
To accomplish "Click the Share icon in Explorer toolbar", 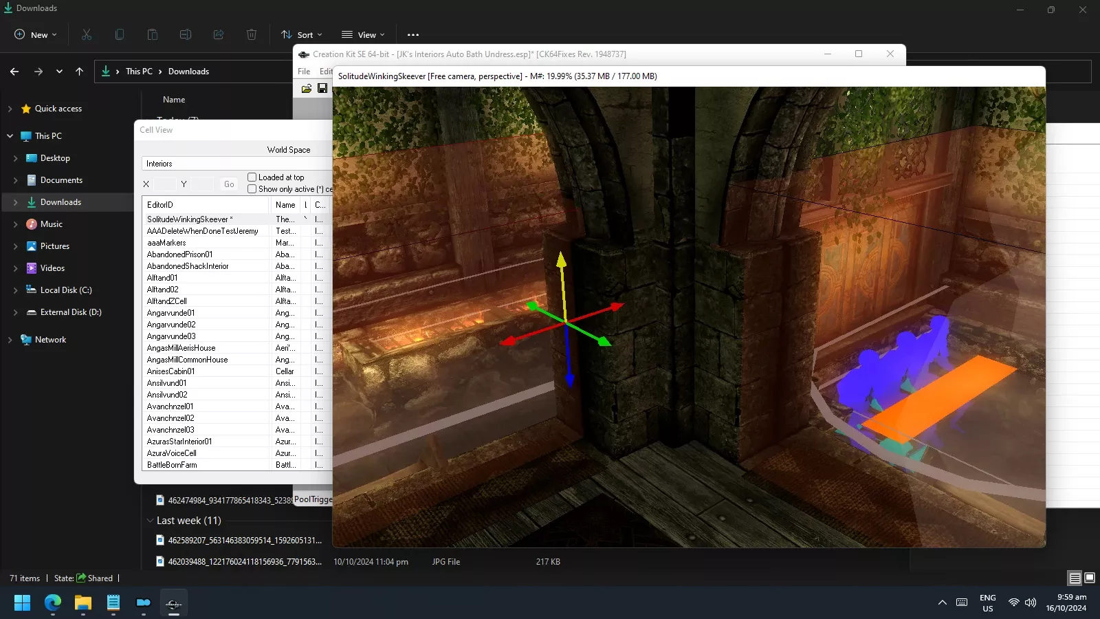I will (x=219, y=34).
